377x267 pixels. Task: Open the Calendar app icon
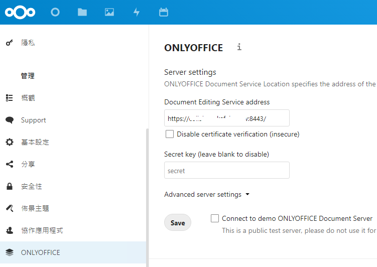[164, 12]
